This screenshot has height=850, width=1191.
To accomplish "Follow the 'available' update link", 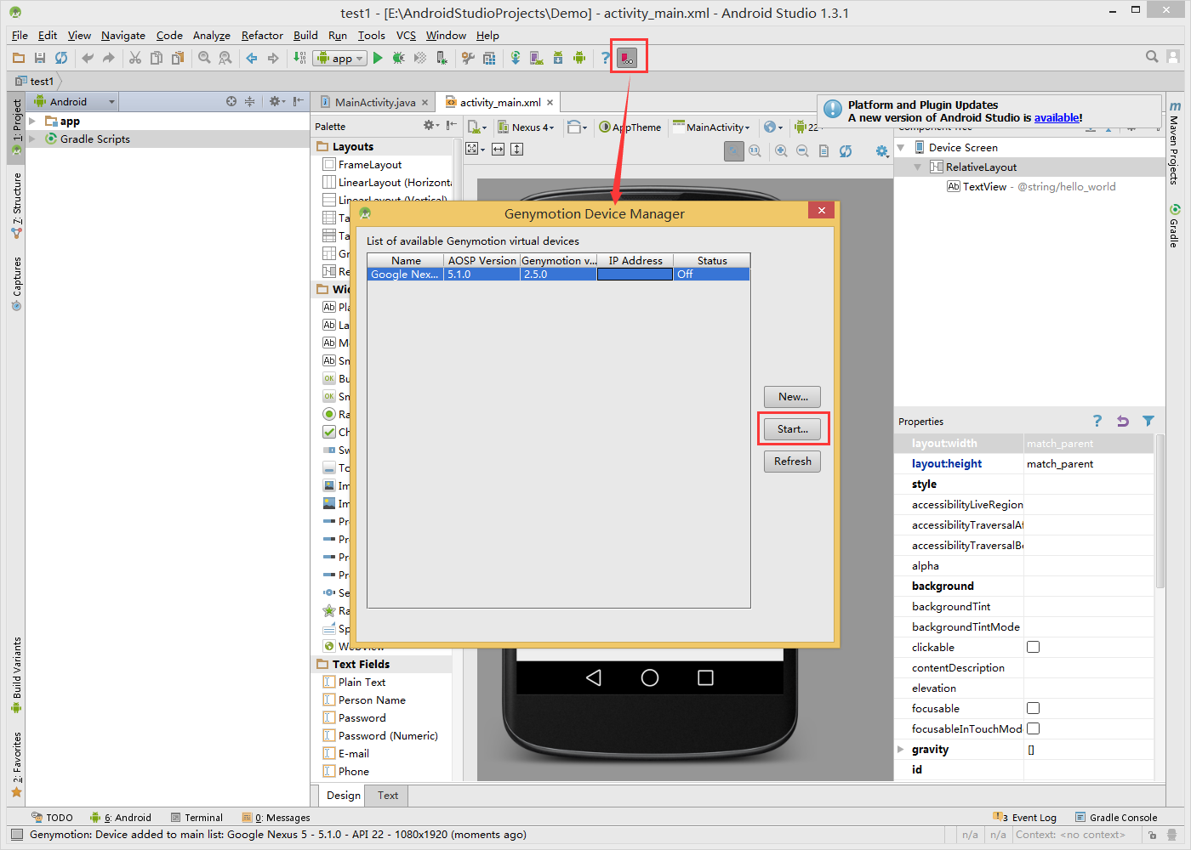I will pos(1057,118).
